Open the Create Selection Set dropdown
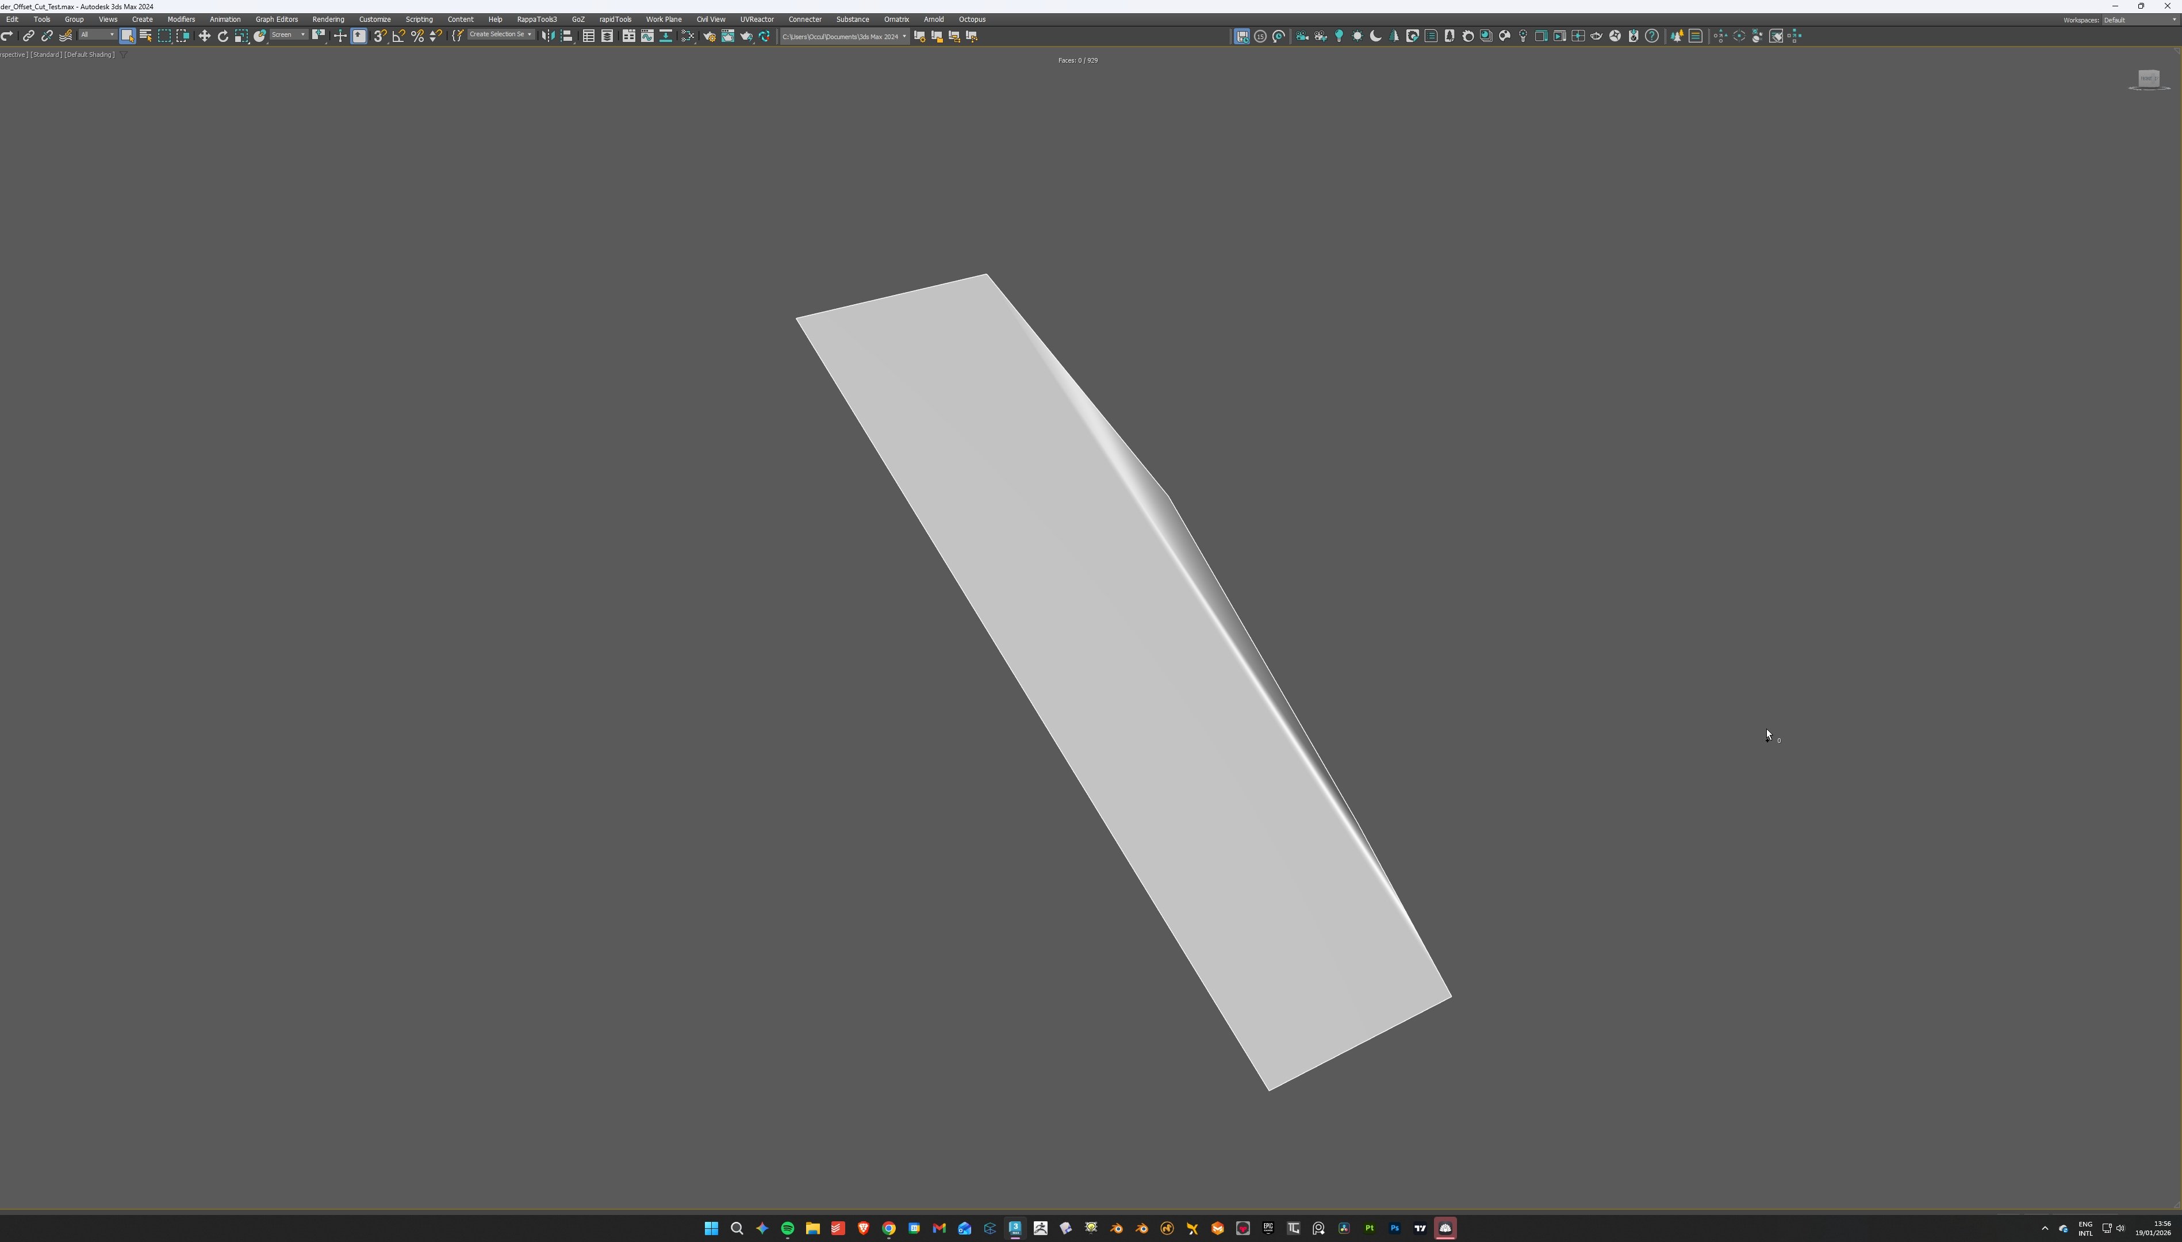Viewport: 2182px width, 1242px height. (501, 35)
